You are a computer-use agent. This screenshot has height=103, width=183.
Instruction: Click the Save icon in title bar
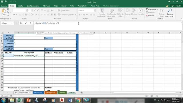2,1
